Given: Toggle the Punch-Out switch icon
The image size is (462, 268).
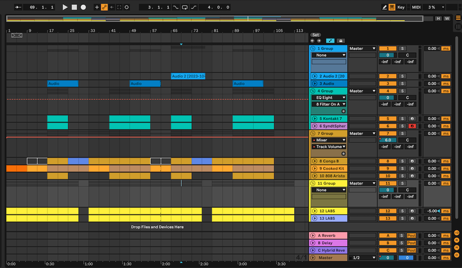Looking at the screenshot, I should point(194,7).
